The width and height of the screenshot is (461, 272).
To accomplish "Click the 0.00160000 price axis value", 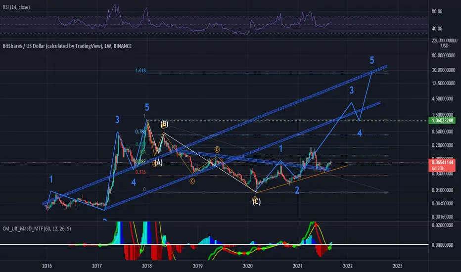I will 442,217.
